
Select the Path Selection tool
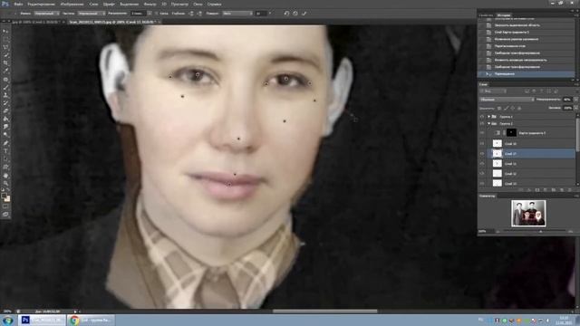[5, 159]
